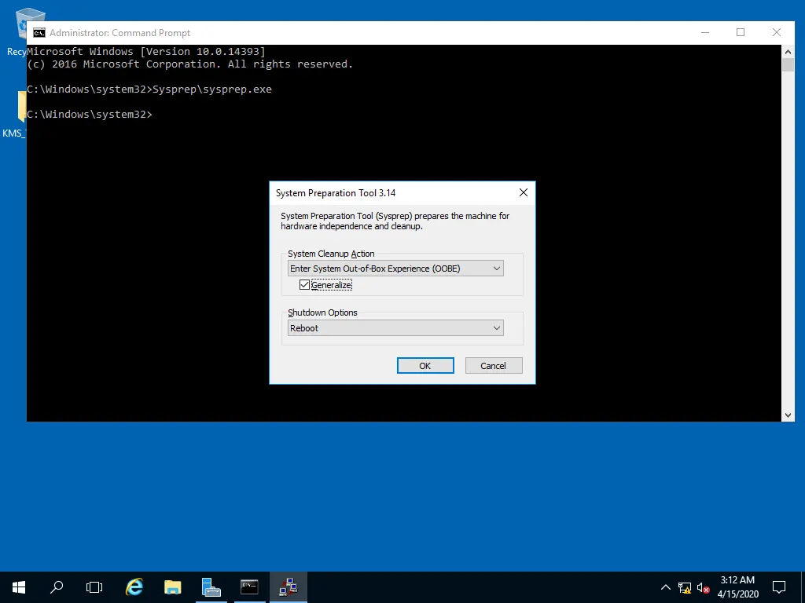Image resolution: width=805 pixels, height=603 pixels.
Task: Click the Command Prompt title bar icon
Action: 39,33
